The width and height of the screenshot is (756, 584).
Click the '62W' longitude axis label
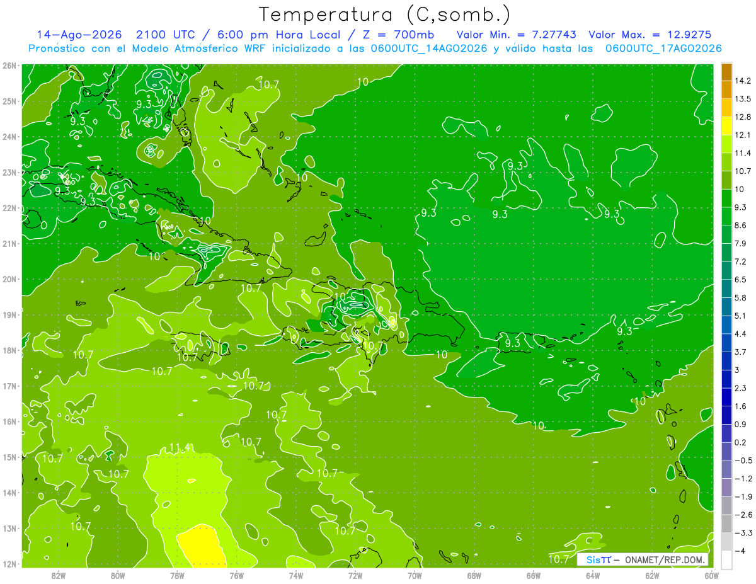[652, 575]
